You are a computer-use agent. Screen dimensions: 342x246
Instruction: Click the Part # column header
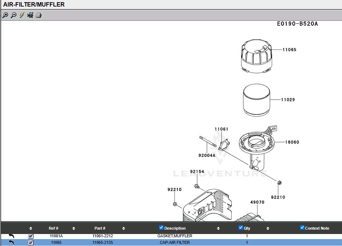(100, 229)
